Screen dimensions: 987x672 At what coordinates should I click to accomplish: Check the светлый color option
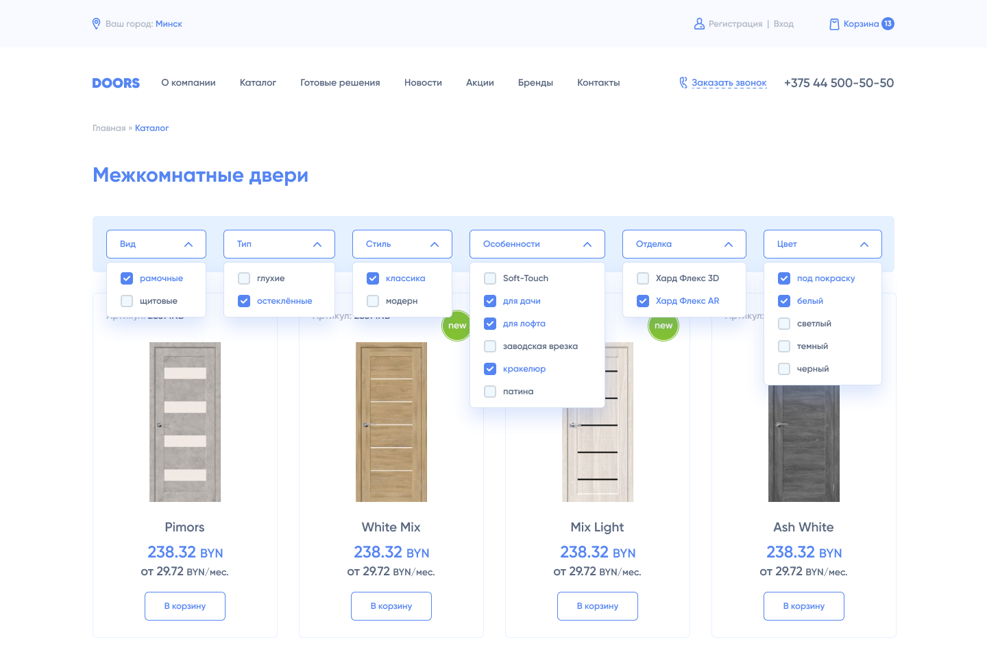(784, 324)
